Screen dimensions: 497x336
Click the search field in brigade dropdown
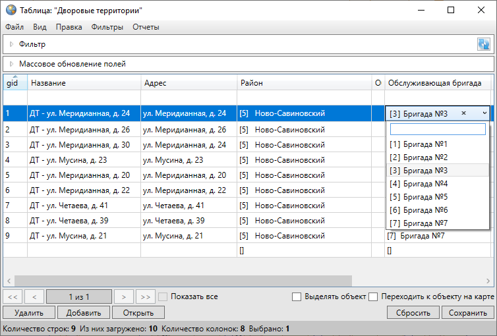[x=437, y=129]
